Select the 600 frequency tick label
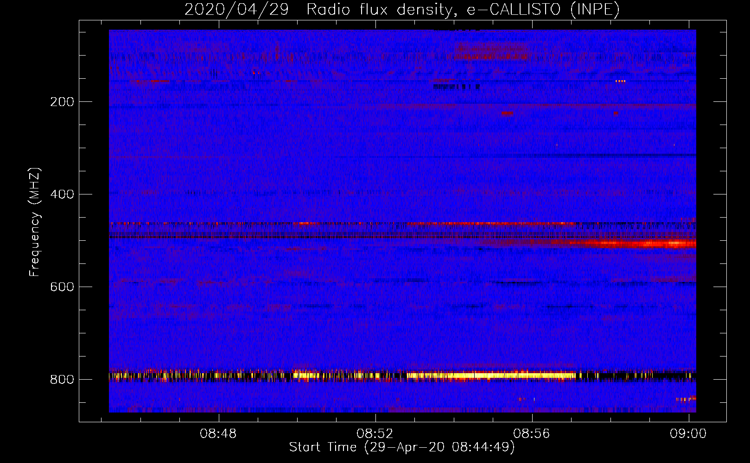750x463 pixels. pos(62,287)
